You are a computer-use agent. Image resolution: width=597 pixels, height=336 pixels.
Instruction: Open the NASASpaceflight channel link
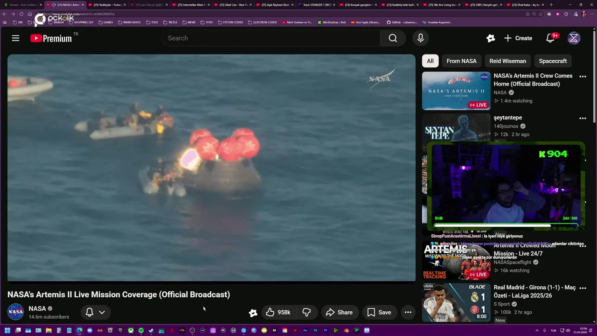(x=512, y=262)
